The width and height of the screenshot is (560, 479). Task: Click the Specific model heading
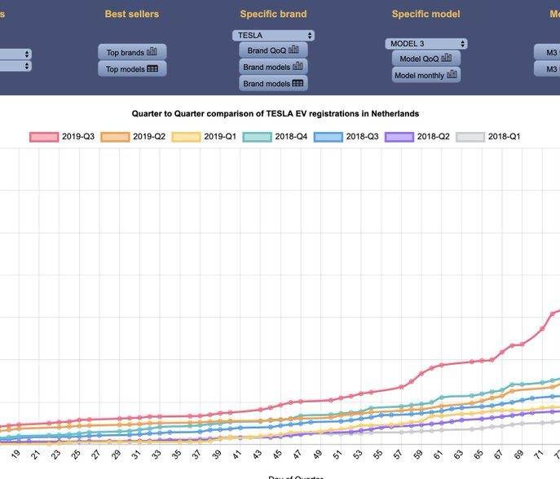click(426, 14)
